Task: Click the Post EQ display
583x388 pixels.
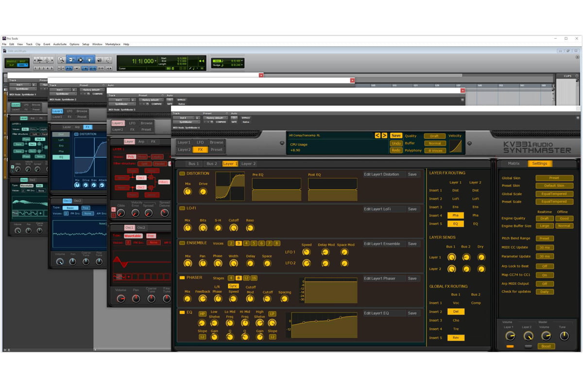Action: point(332,189)
